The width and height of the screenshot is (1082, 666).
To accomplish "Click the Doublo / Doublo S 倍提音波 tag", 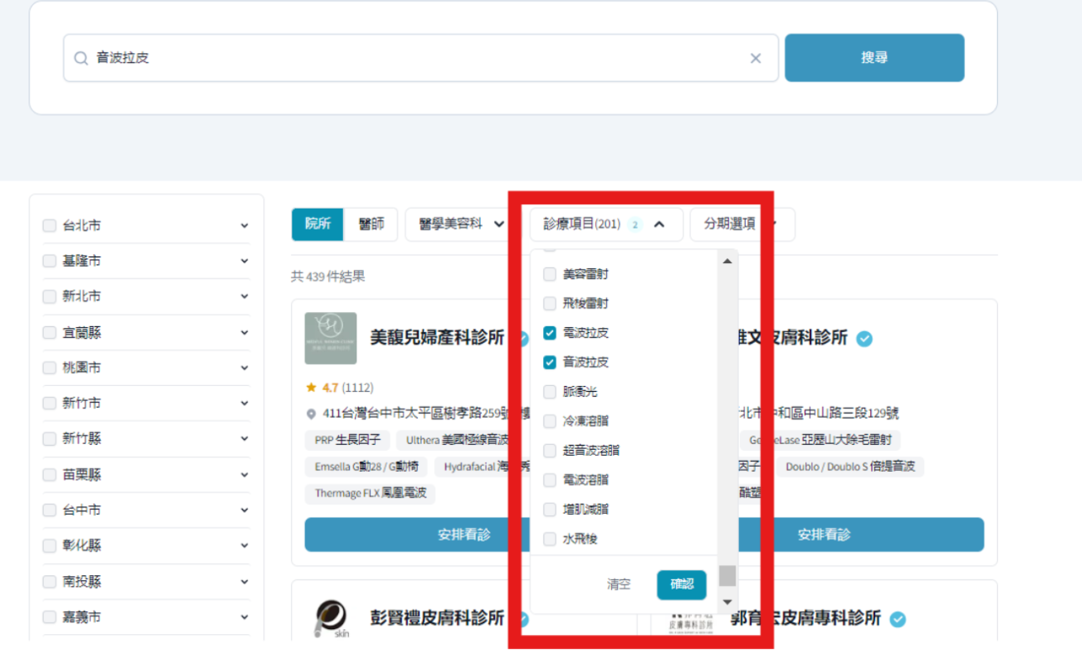I will click(851, 467).
